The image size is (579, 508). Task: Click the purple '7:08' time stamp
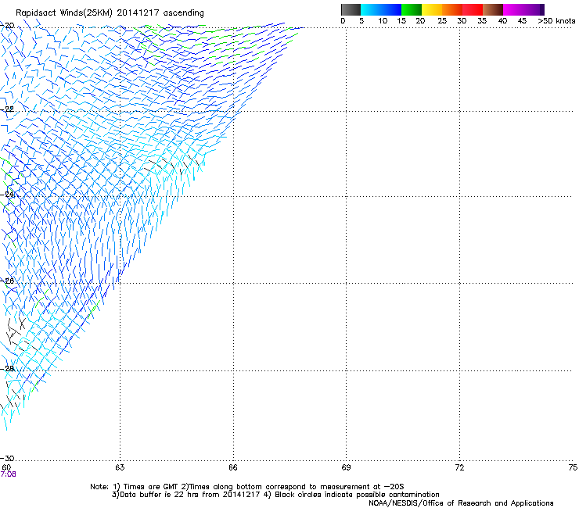[x=8, y=474]
